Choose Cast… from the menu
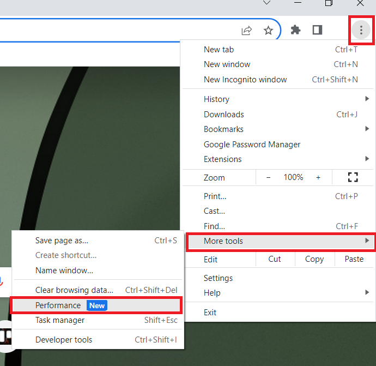Screen dimensions: 376x366 pyautogui.click(x=278, y=211)
